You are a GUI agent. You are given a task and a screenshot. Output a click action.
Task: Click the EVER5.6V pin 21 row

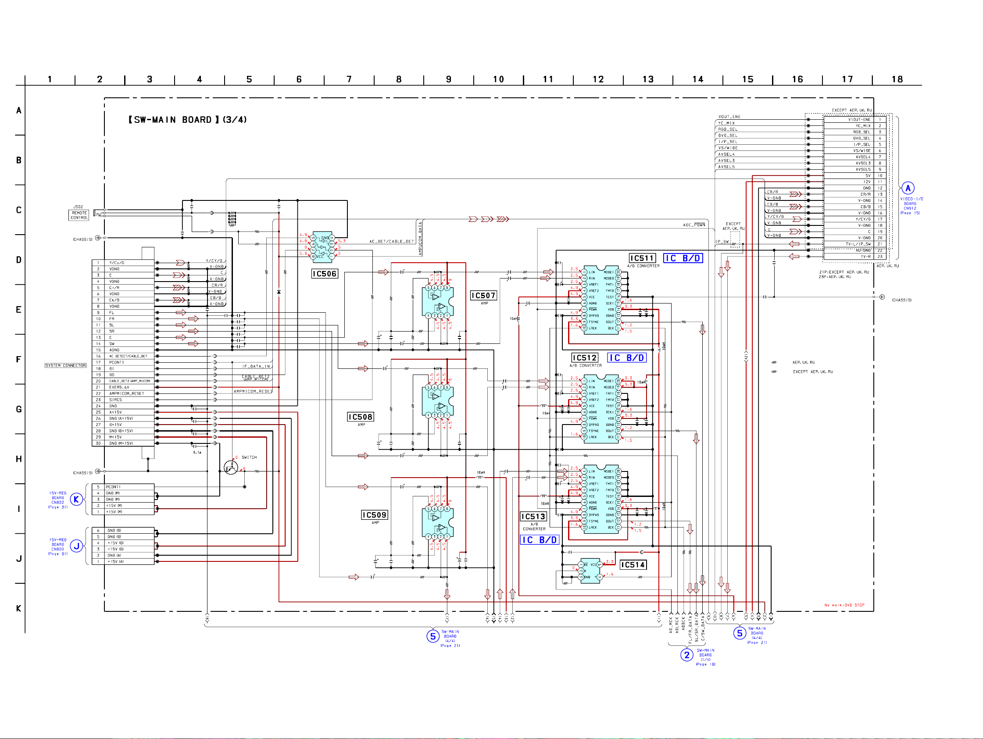click(123, 388)
